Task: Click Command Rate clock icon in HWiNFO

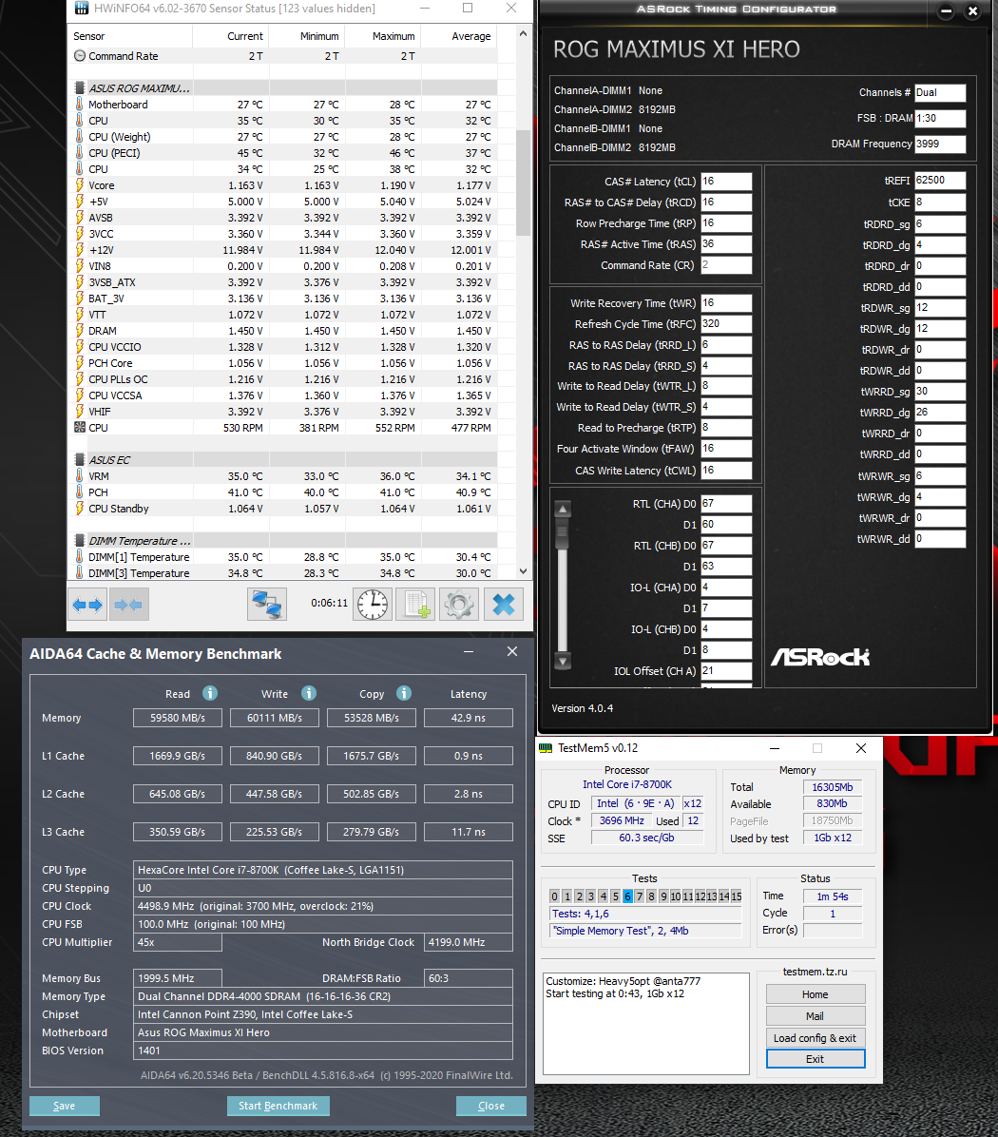Action: tap(80, 56)
